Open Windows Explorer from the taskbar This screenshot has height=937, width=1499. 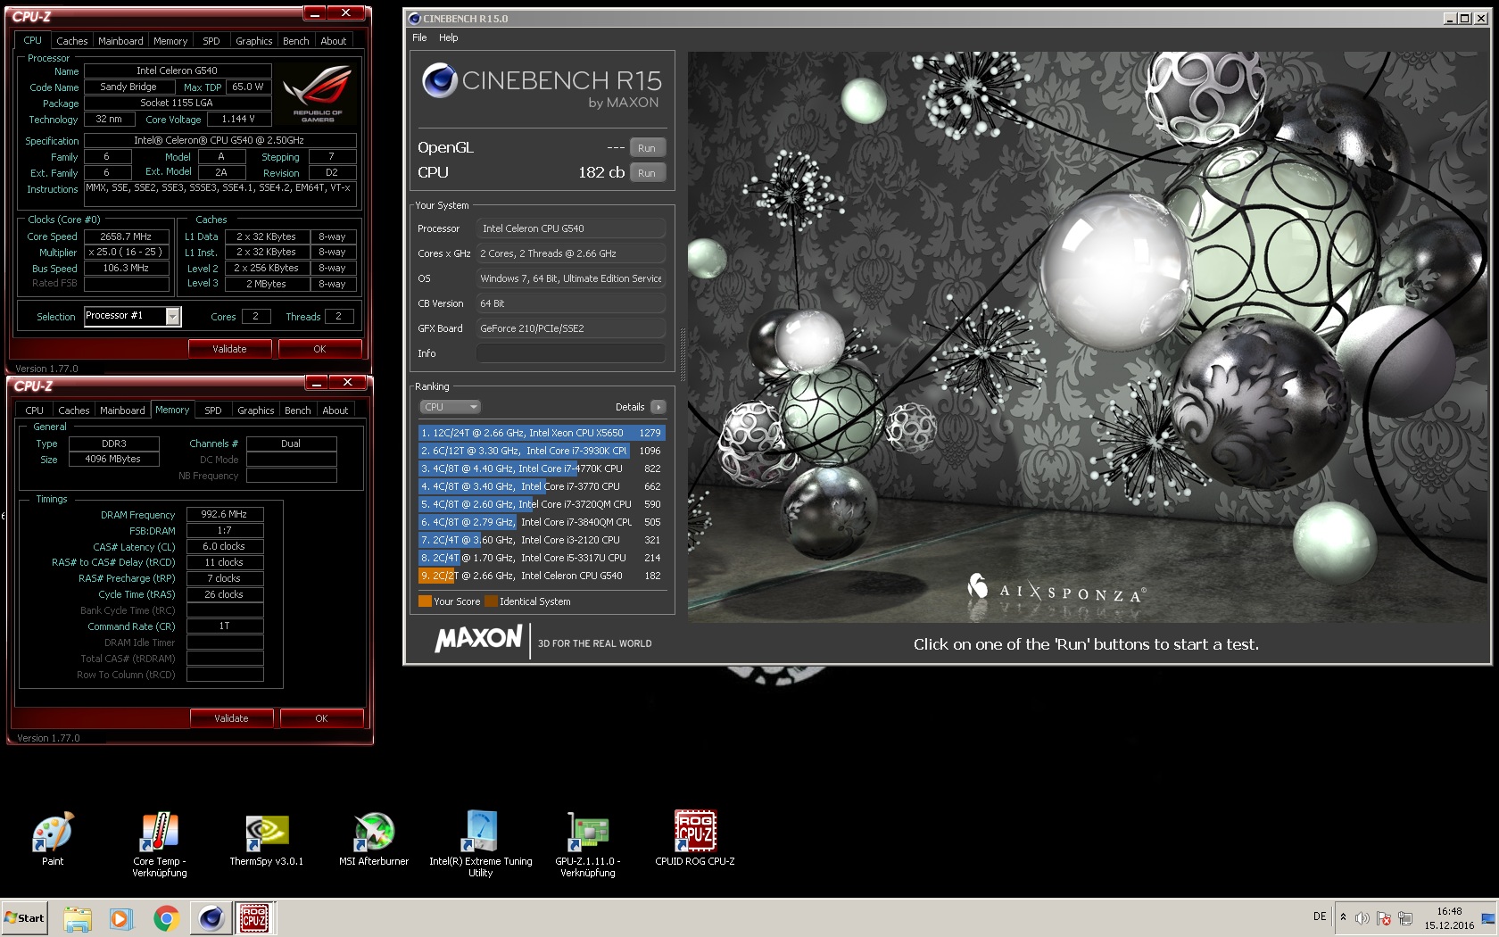pyautogui.click(x=78, y=918)
